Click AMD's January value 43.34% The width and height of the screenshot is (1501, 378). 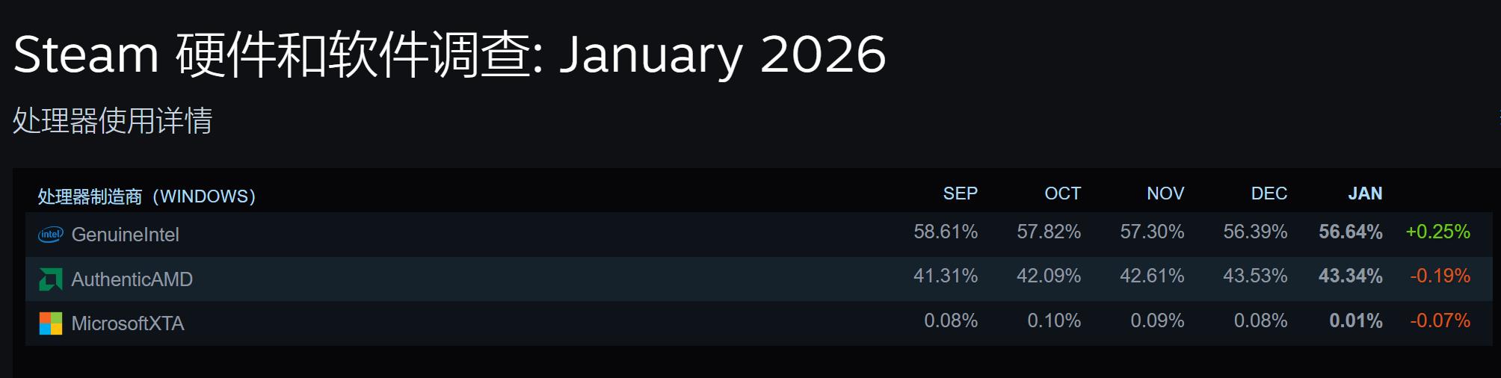[x=1350, y=276]
